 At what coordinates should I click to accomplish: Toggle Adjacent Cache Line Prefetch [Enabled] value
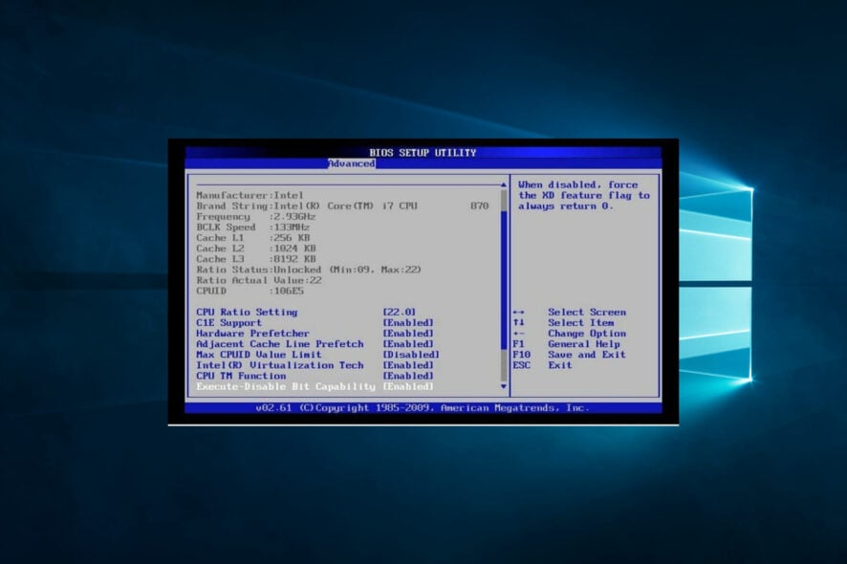click(408, 344)
